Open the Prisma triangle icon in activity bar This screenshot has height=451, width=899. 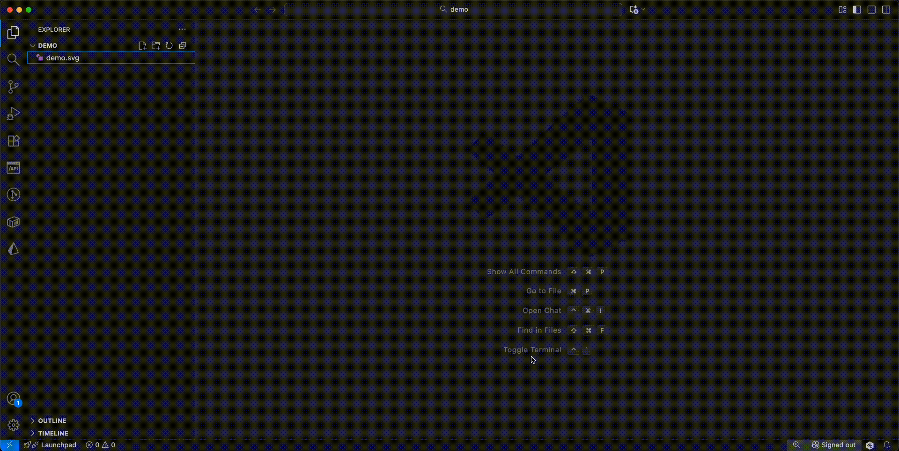pos(14,249)
